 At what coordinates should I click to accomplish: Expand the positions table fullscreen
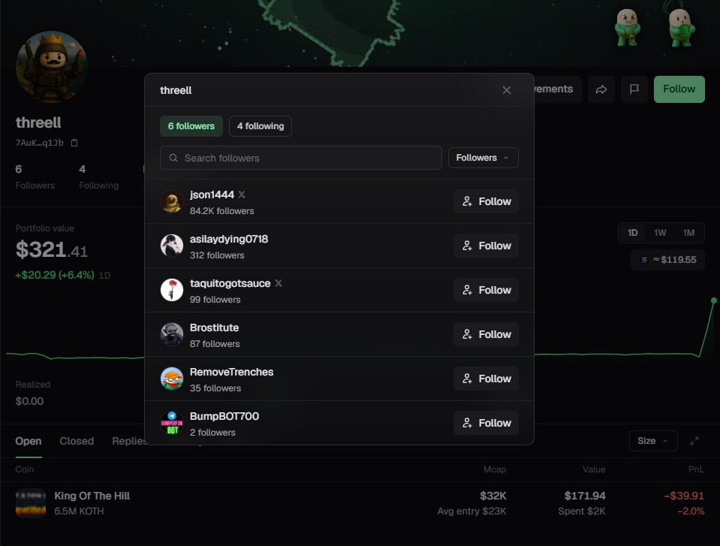pos(694,441)
